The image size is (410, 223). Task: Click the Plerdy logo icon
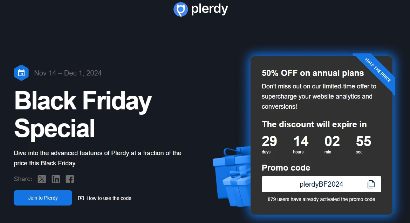(181, 9)
